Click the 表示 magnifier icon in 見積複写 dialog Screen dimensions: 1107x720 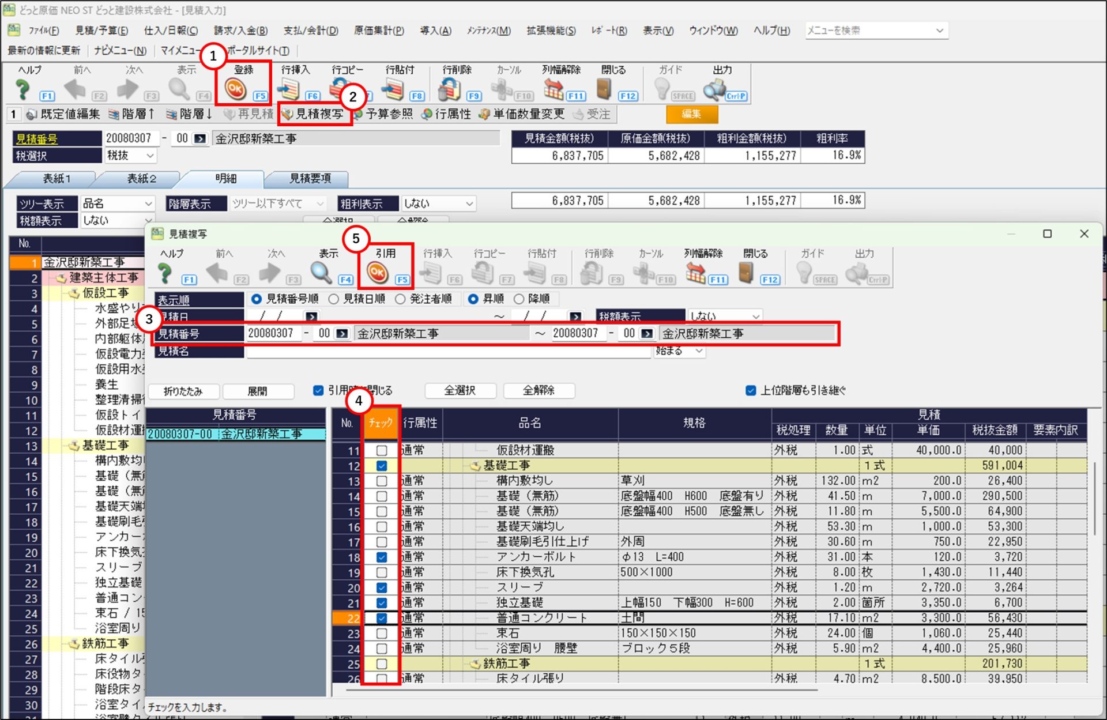click(321, 272)
